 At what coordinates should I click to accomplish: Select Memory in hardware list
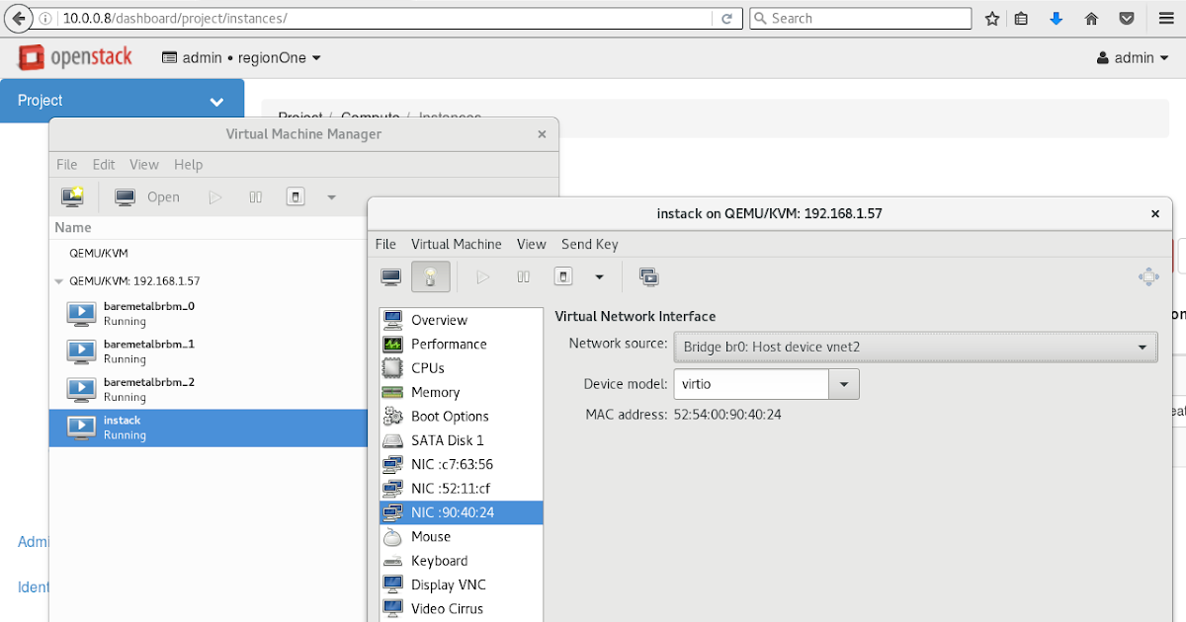[462, 392]
